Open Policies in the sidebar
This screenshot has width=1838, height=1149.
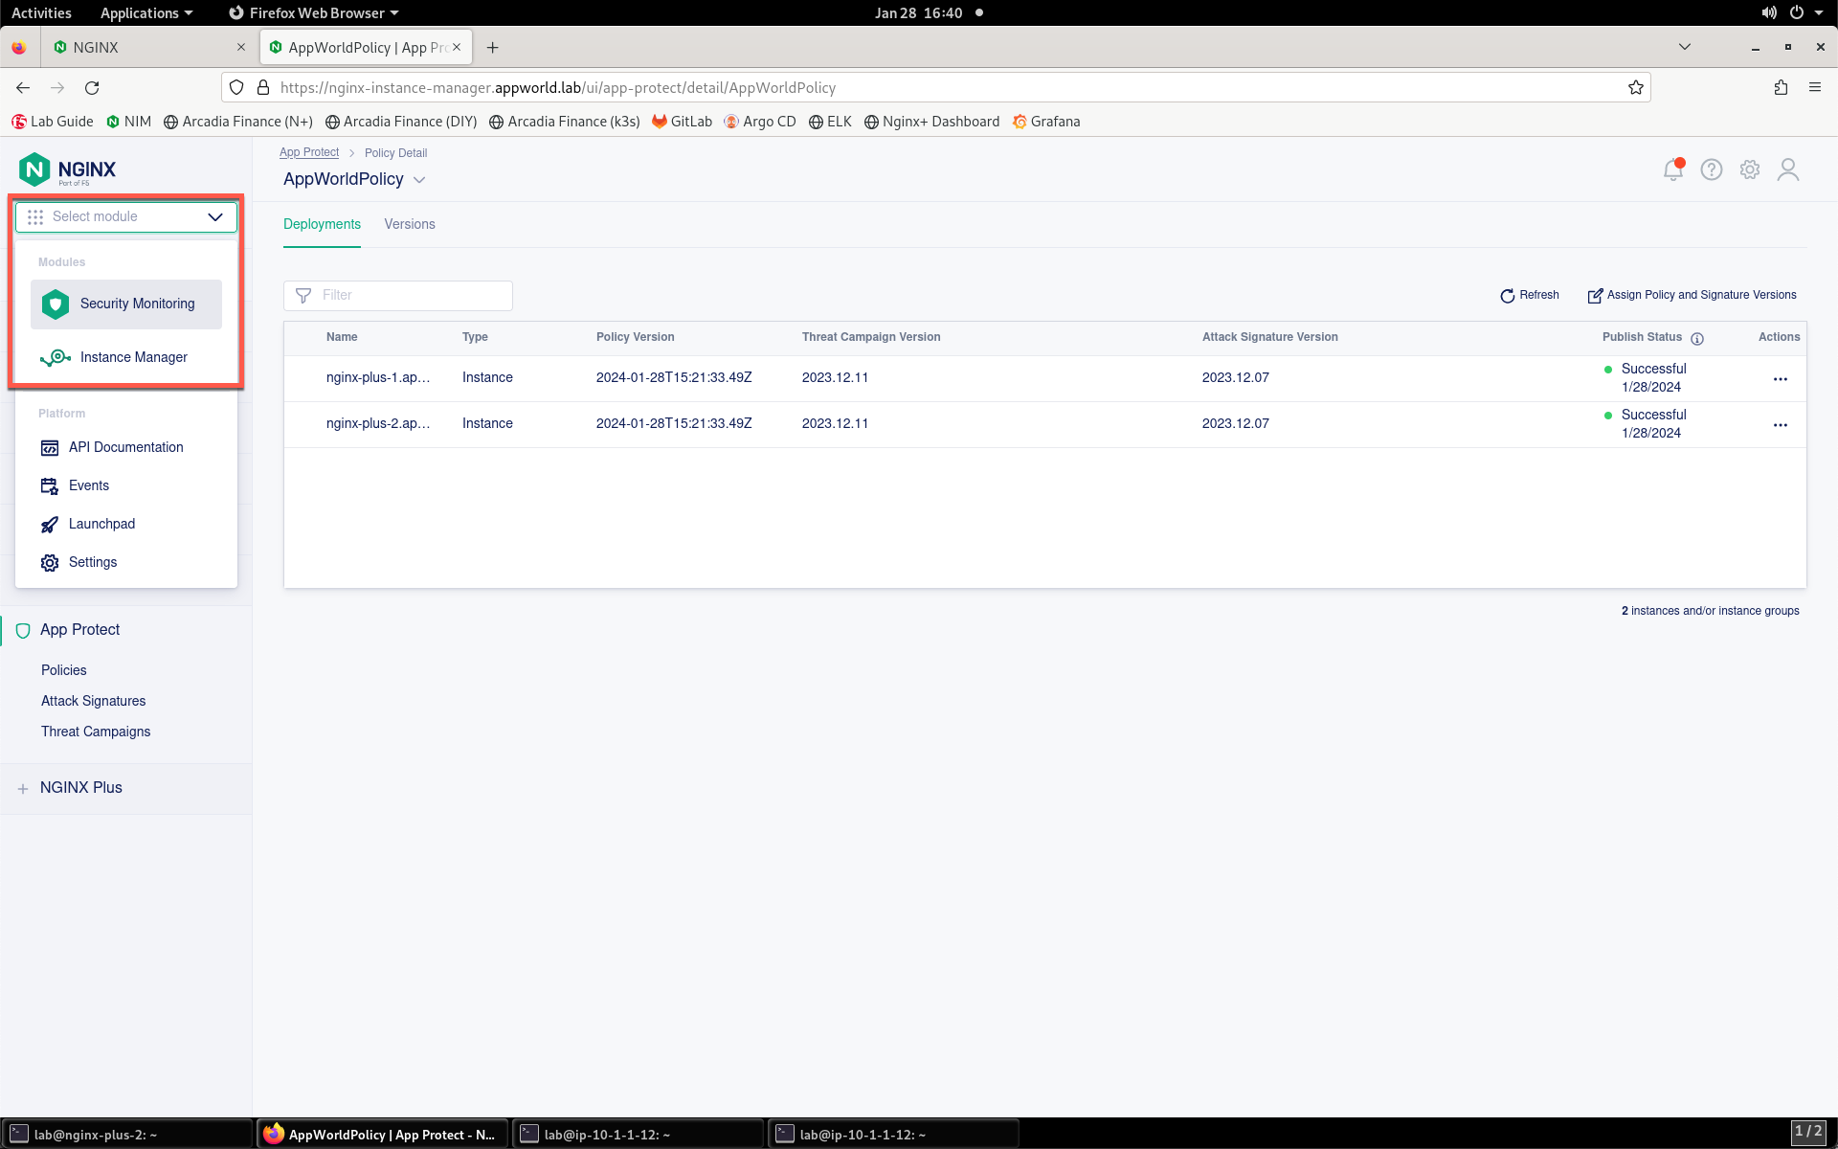(x=64, y=670)
